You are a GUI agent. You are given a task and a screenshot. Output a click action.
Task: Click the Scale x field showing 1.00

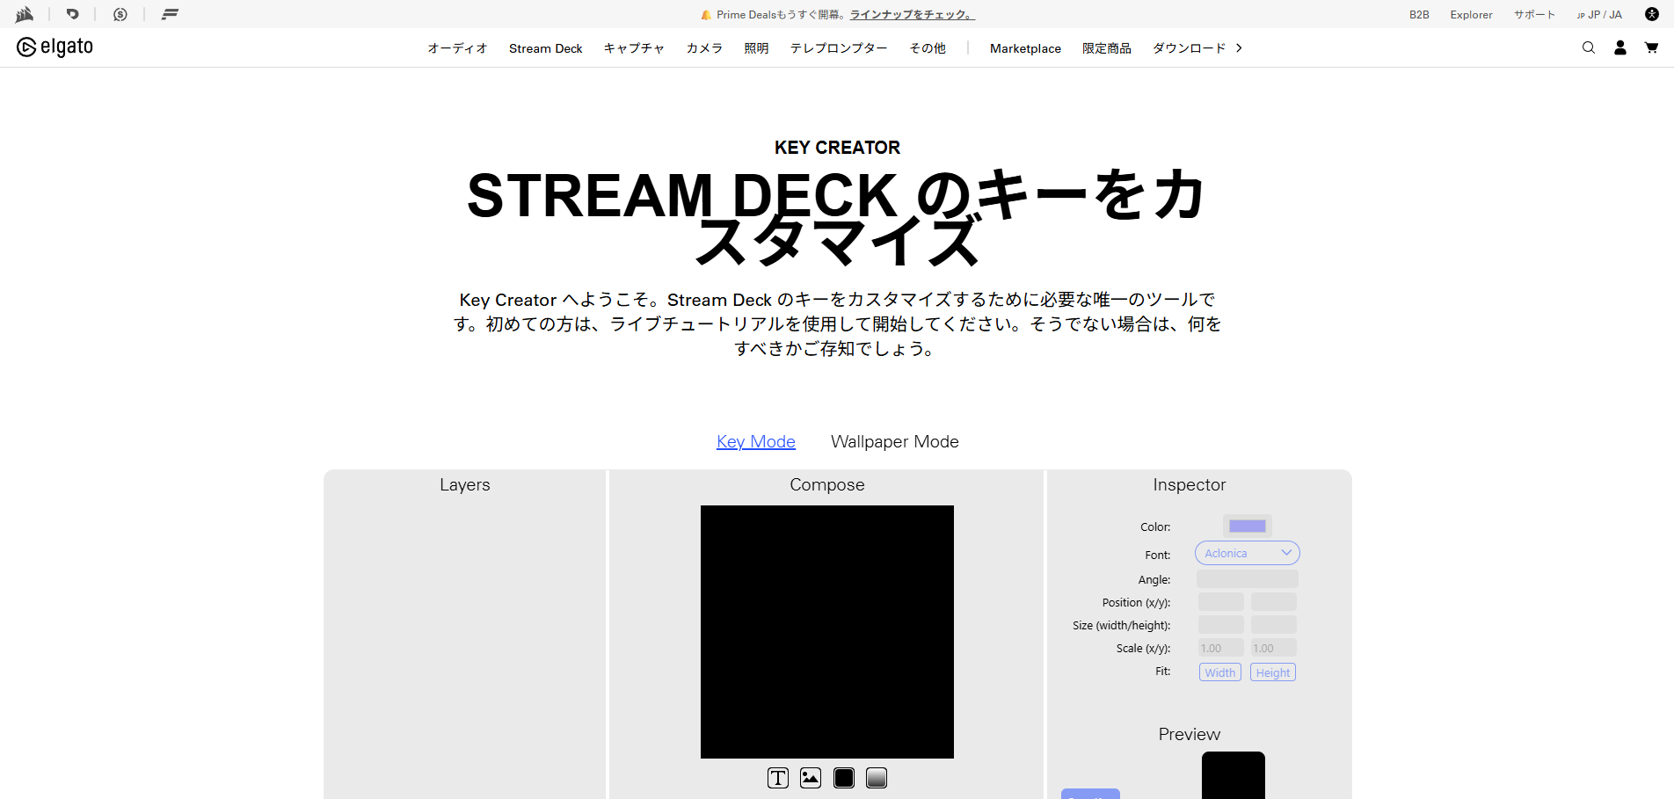pos(1221,648)
